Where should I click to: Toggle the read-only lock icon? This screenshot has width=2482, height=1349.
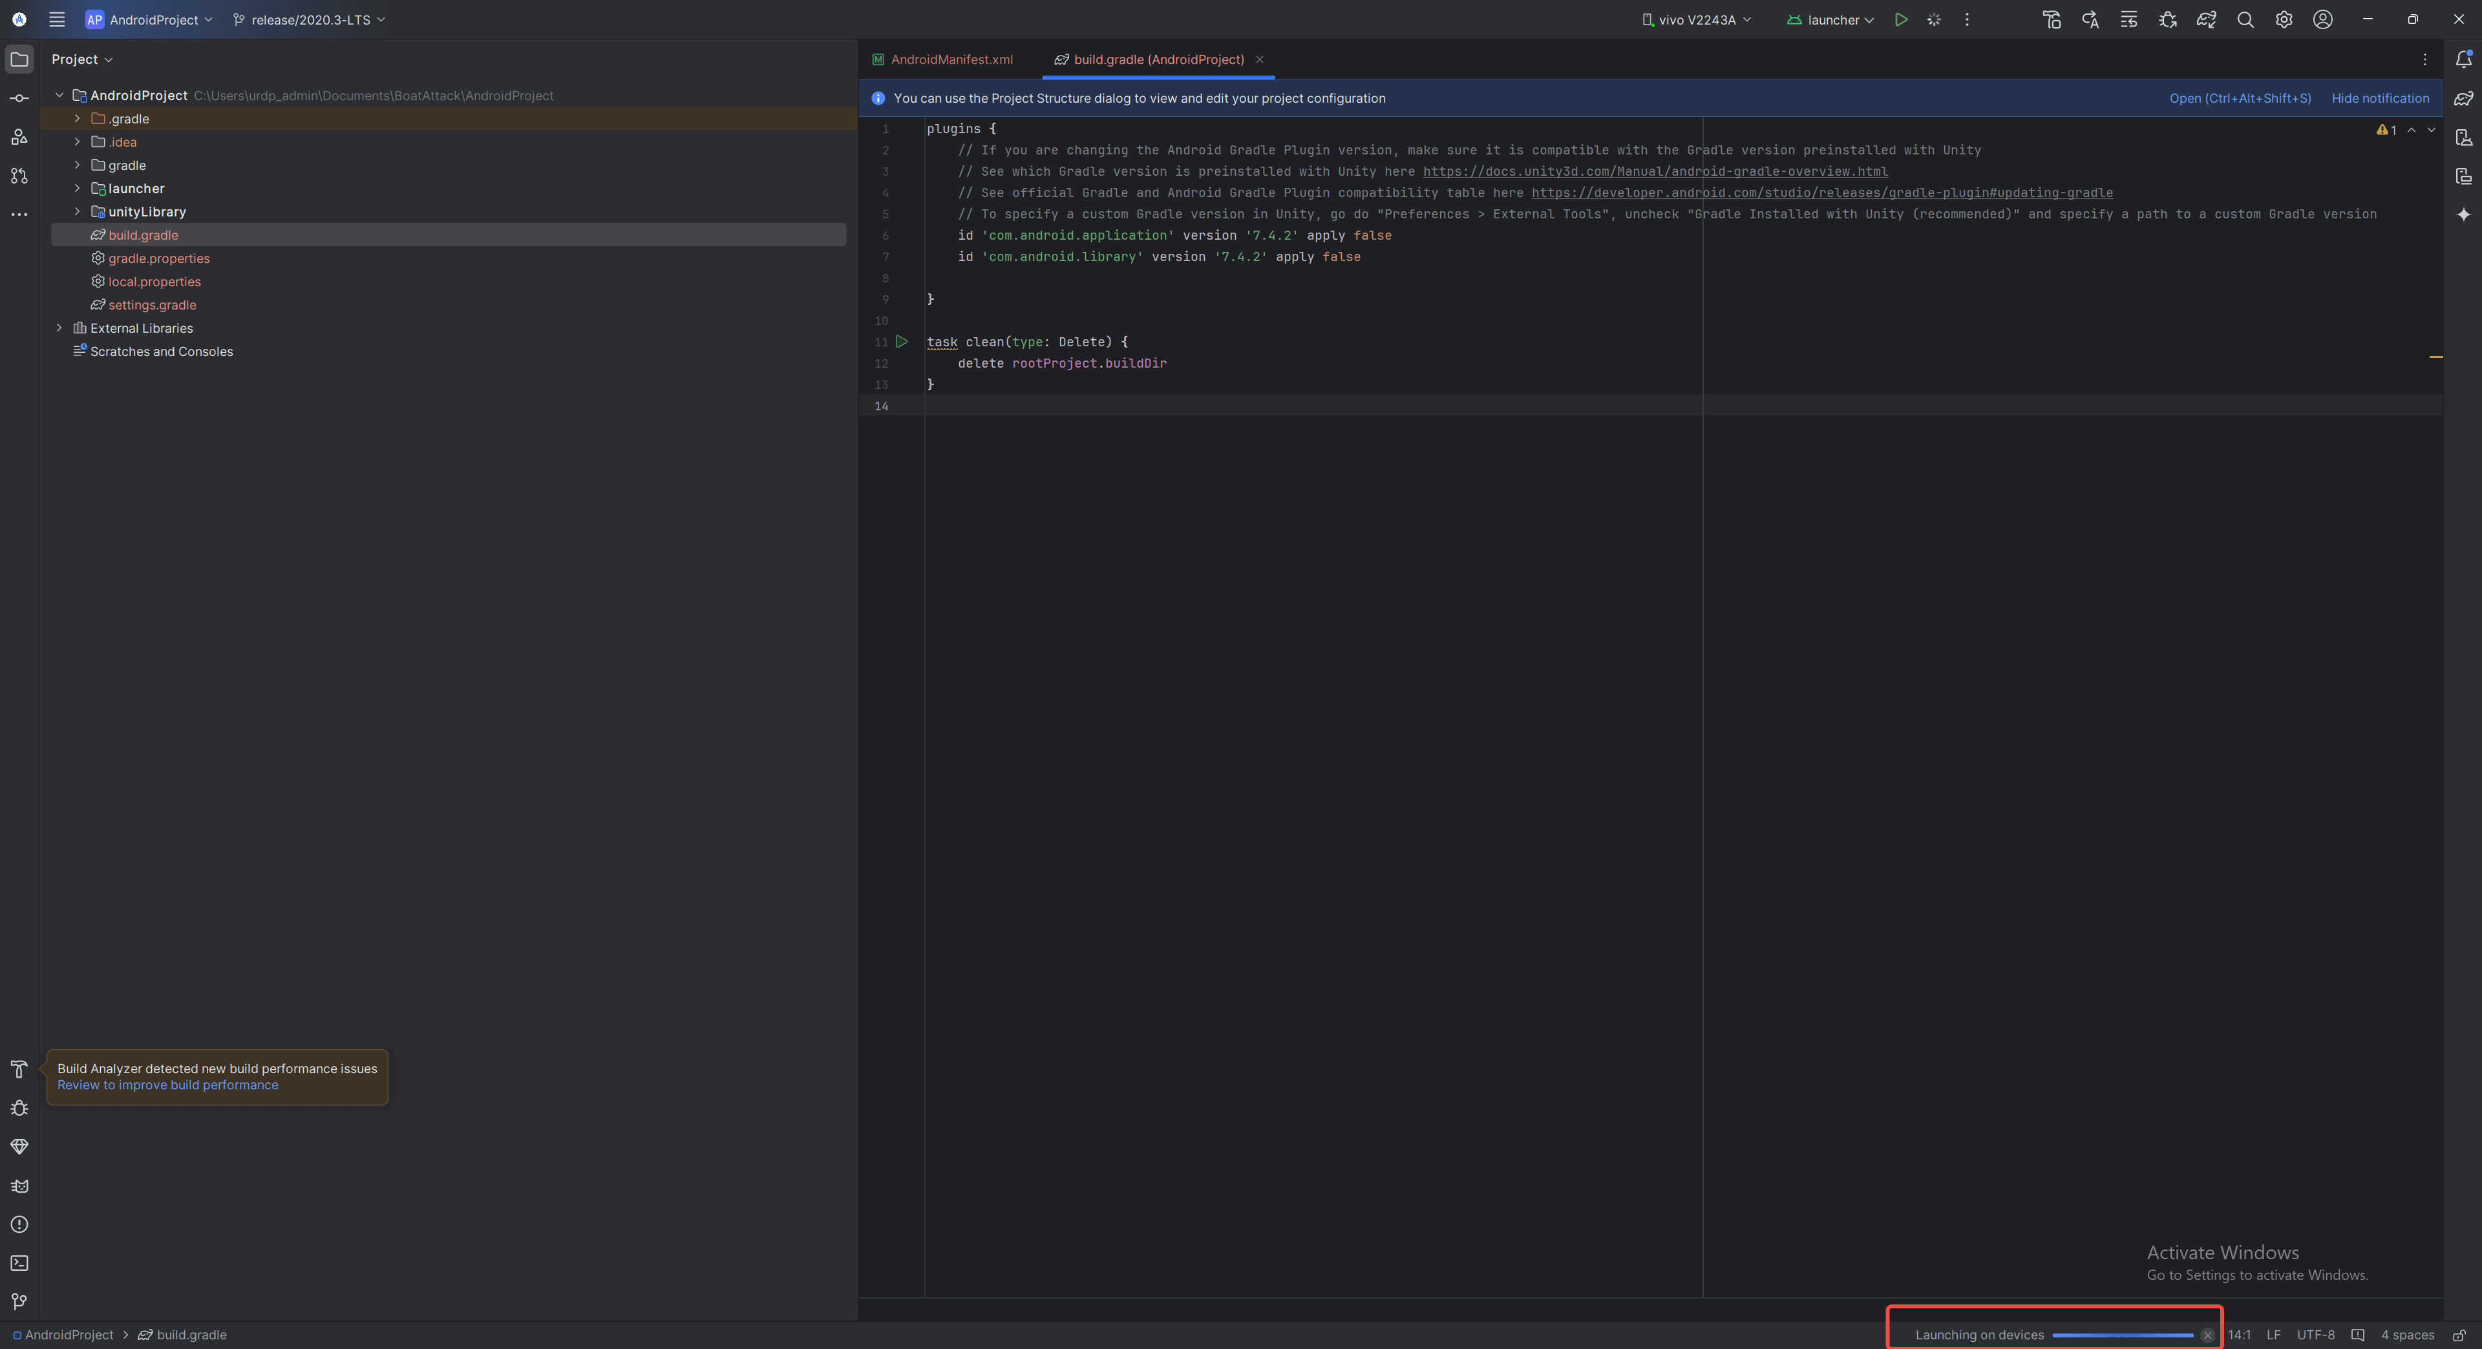(2458, 1335)
